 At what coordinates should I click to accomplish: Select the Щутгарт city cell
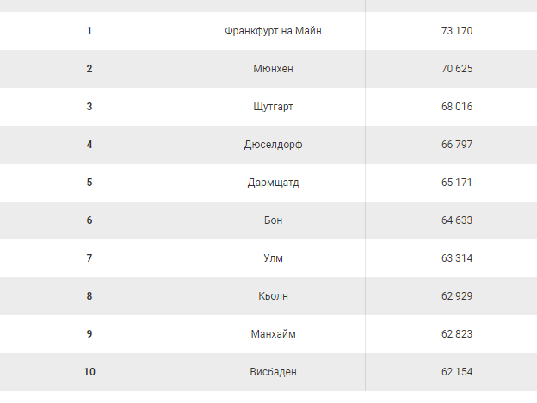pyautogui.click(x=273, y=107)
